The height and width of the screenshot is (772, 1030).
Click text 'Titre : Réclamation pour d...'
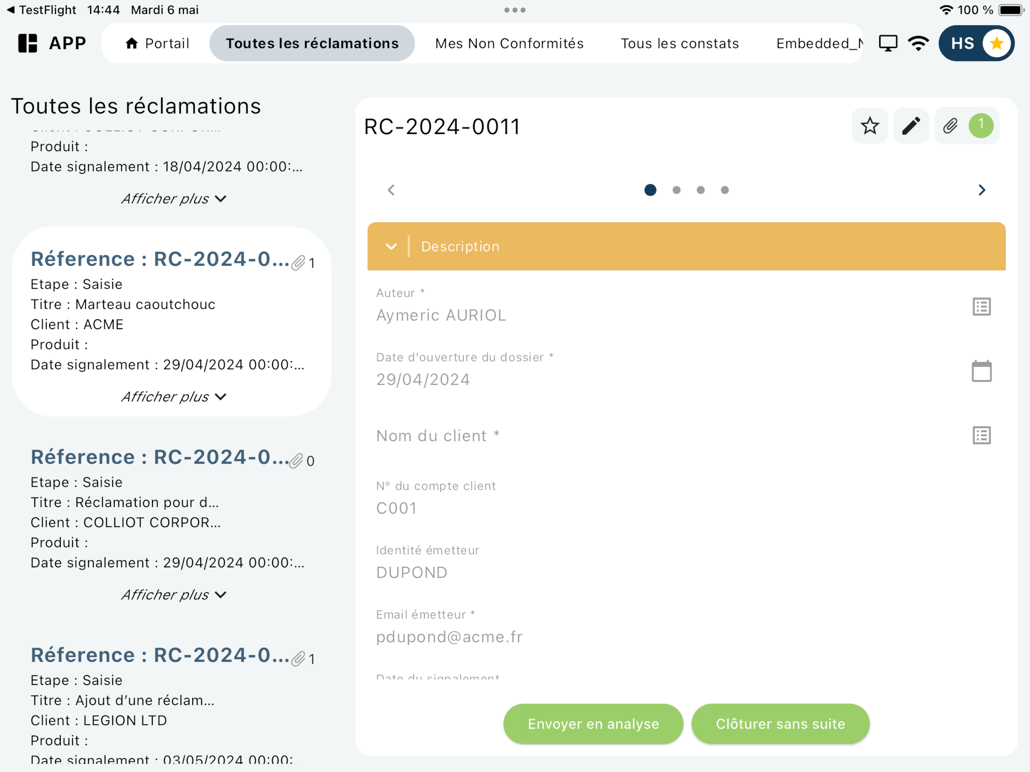click(125, 502)
